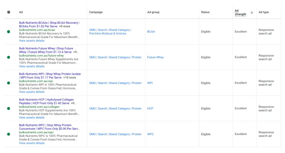This screenshot has width=285, height=153.
Task: Click Future Whey Supplements ad description text
Action: point(49,61)
